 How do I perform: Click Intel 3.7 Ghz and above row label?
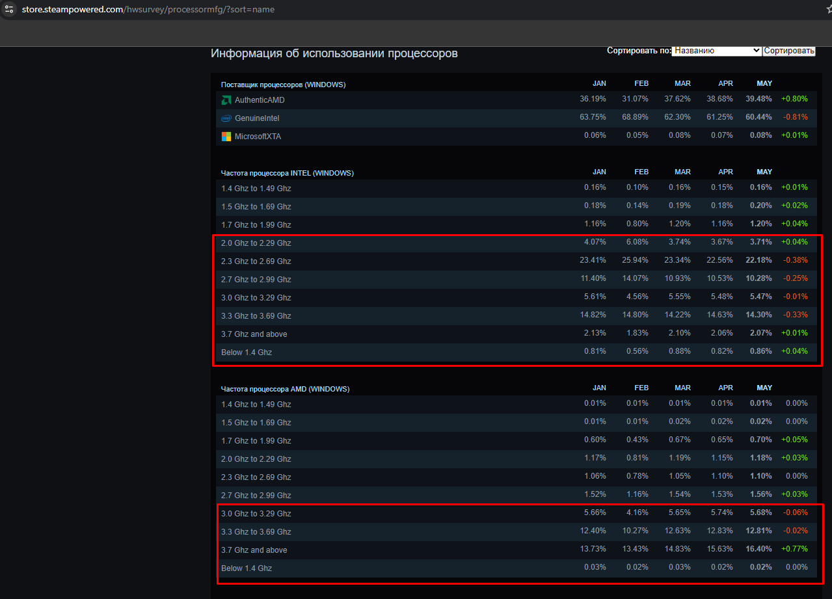(254, 334)
